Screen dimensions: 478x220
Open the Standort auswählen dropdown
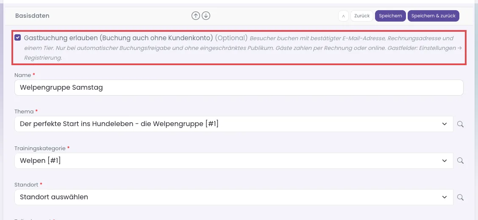233,197
